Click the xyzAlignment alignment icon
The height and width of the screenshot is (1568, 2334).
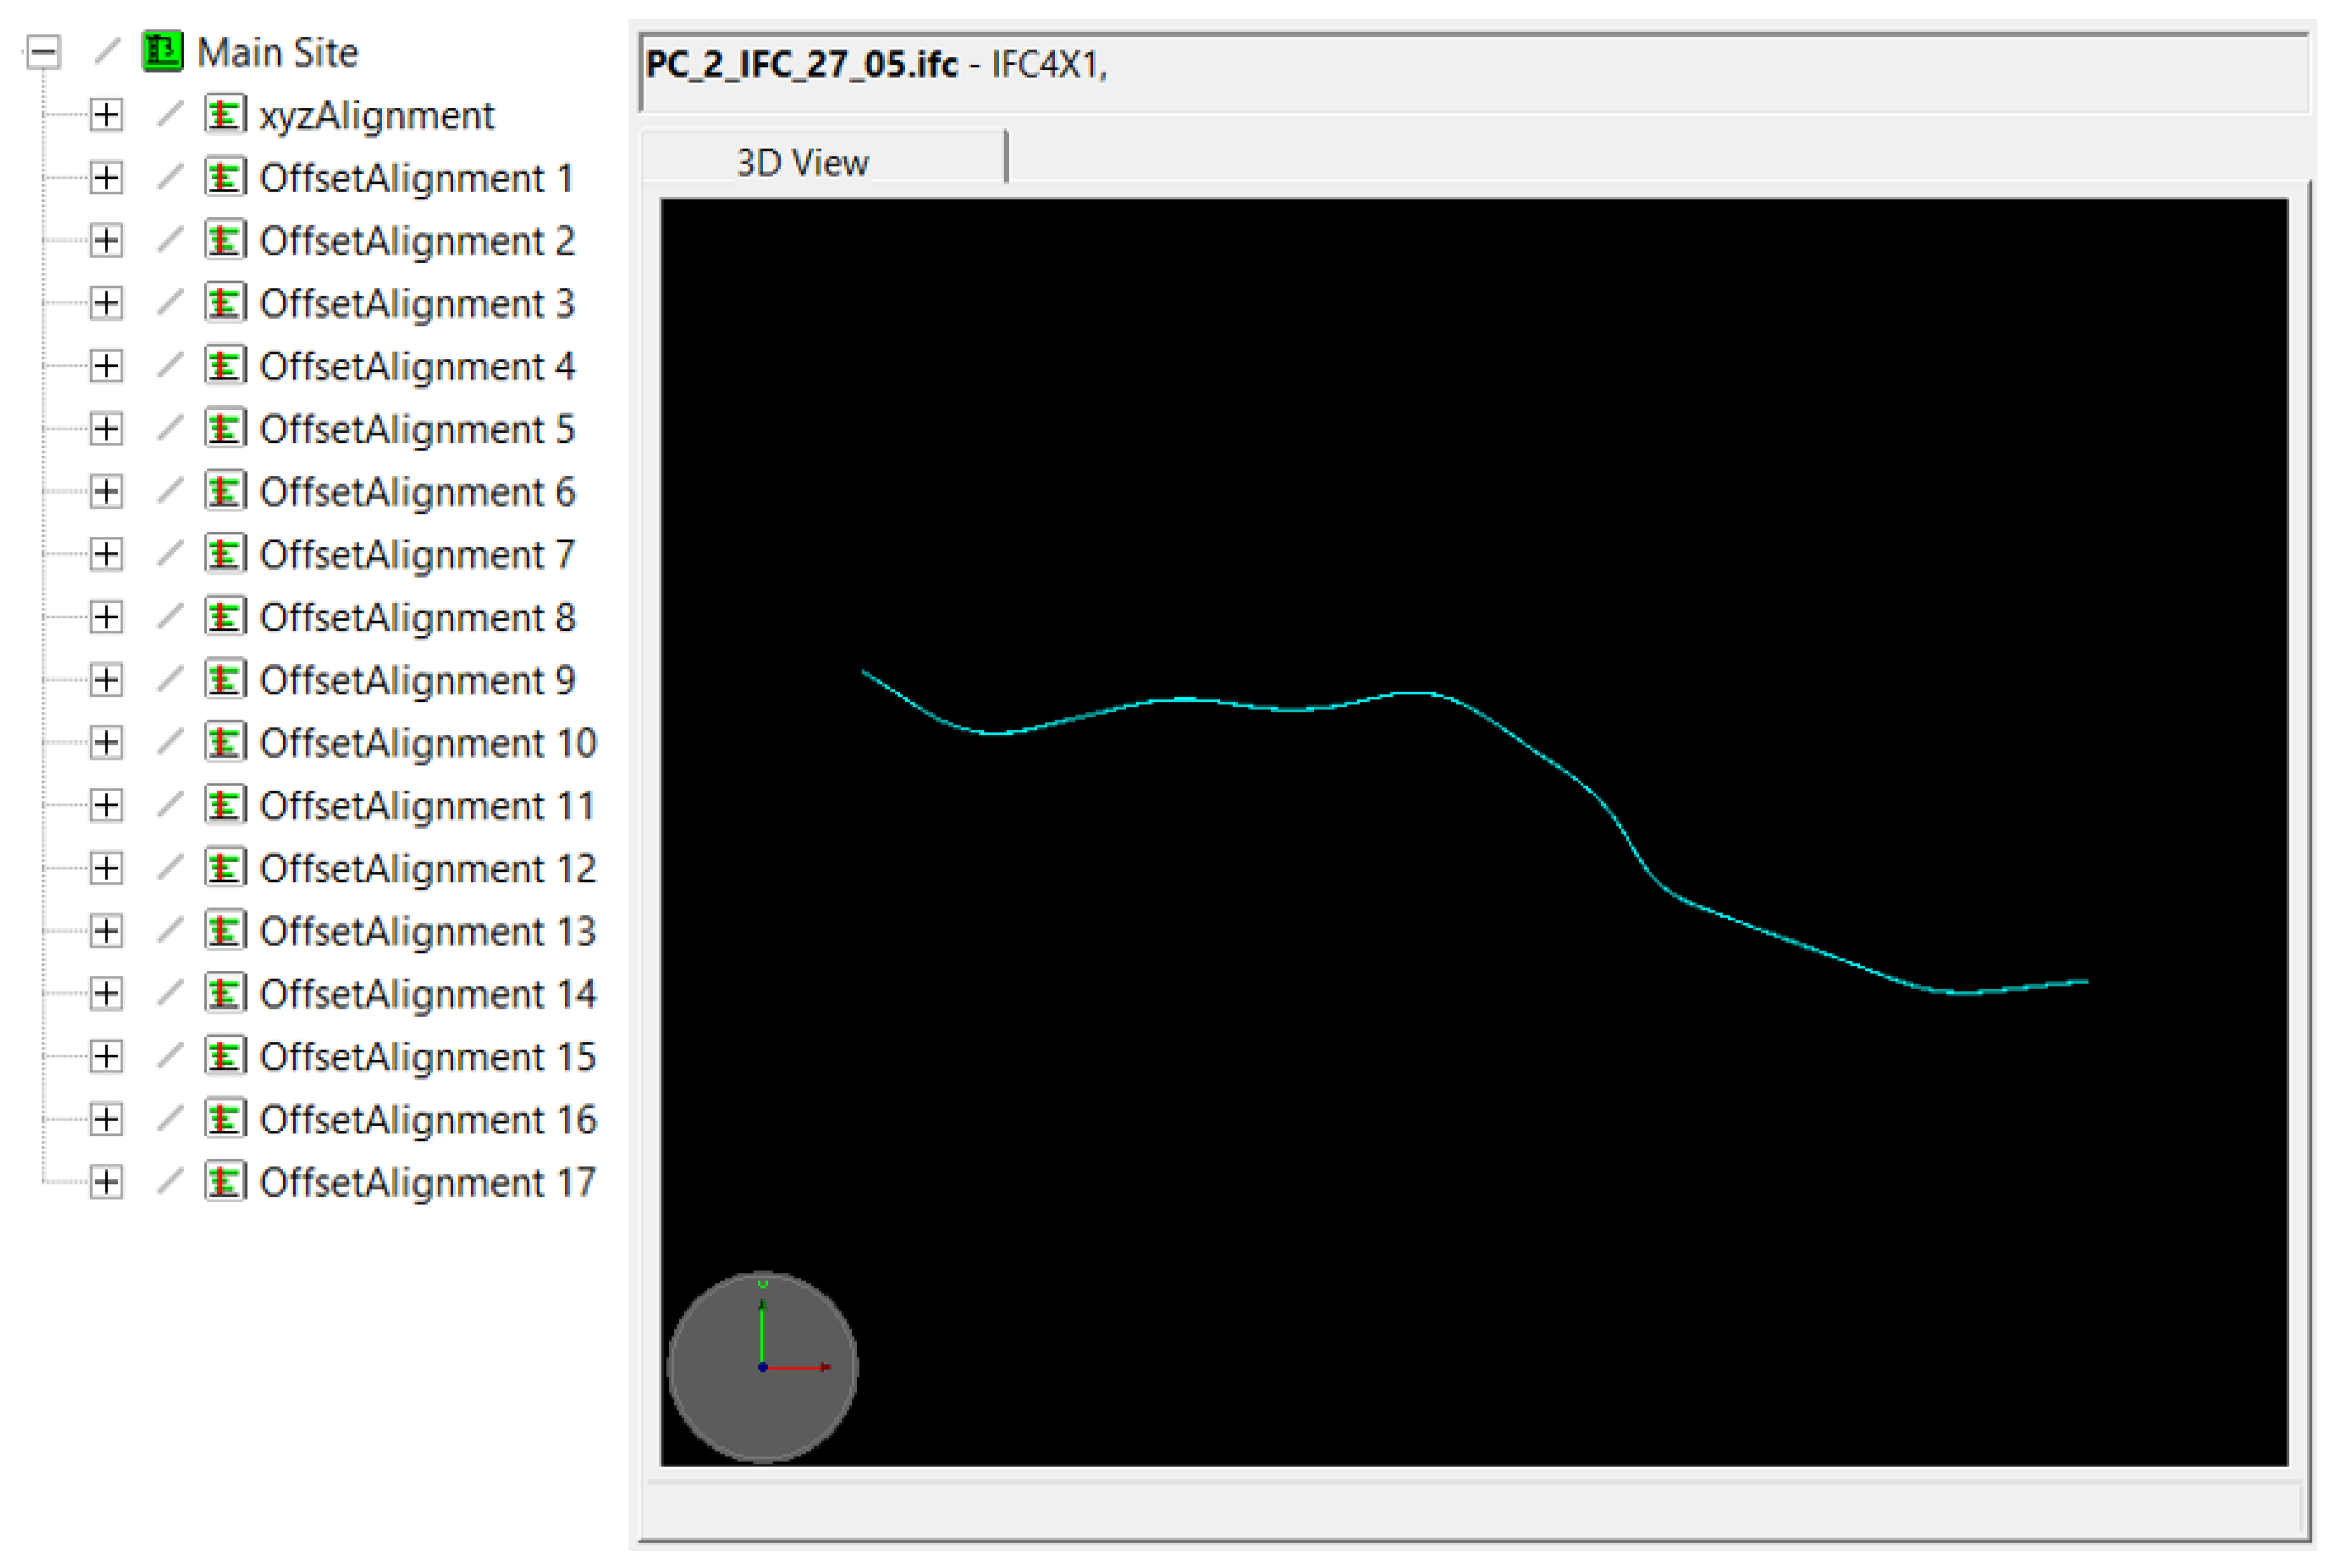[x=225, y=115]
